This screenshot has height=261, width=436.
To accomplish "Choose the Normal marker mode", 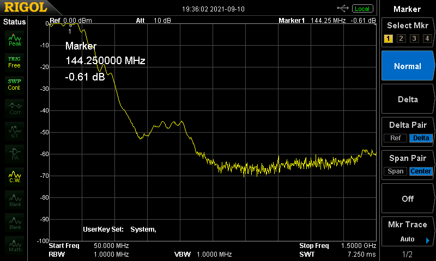I will tap(408, 66).
